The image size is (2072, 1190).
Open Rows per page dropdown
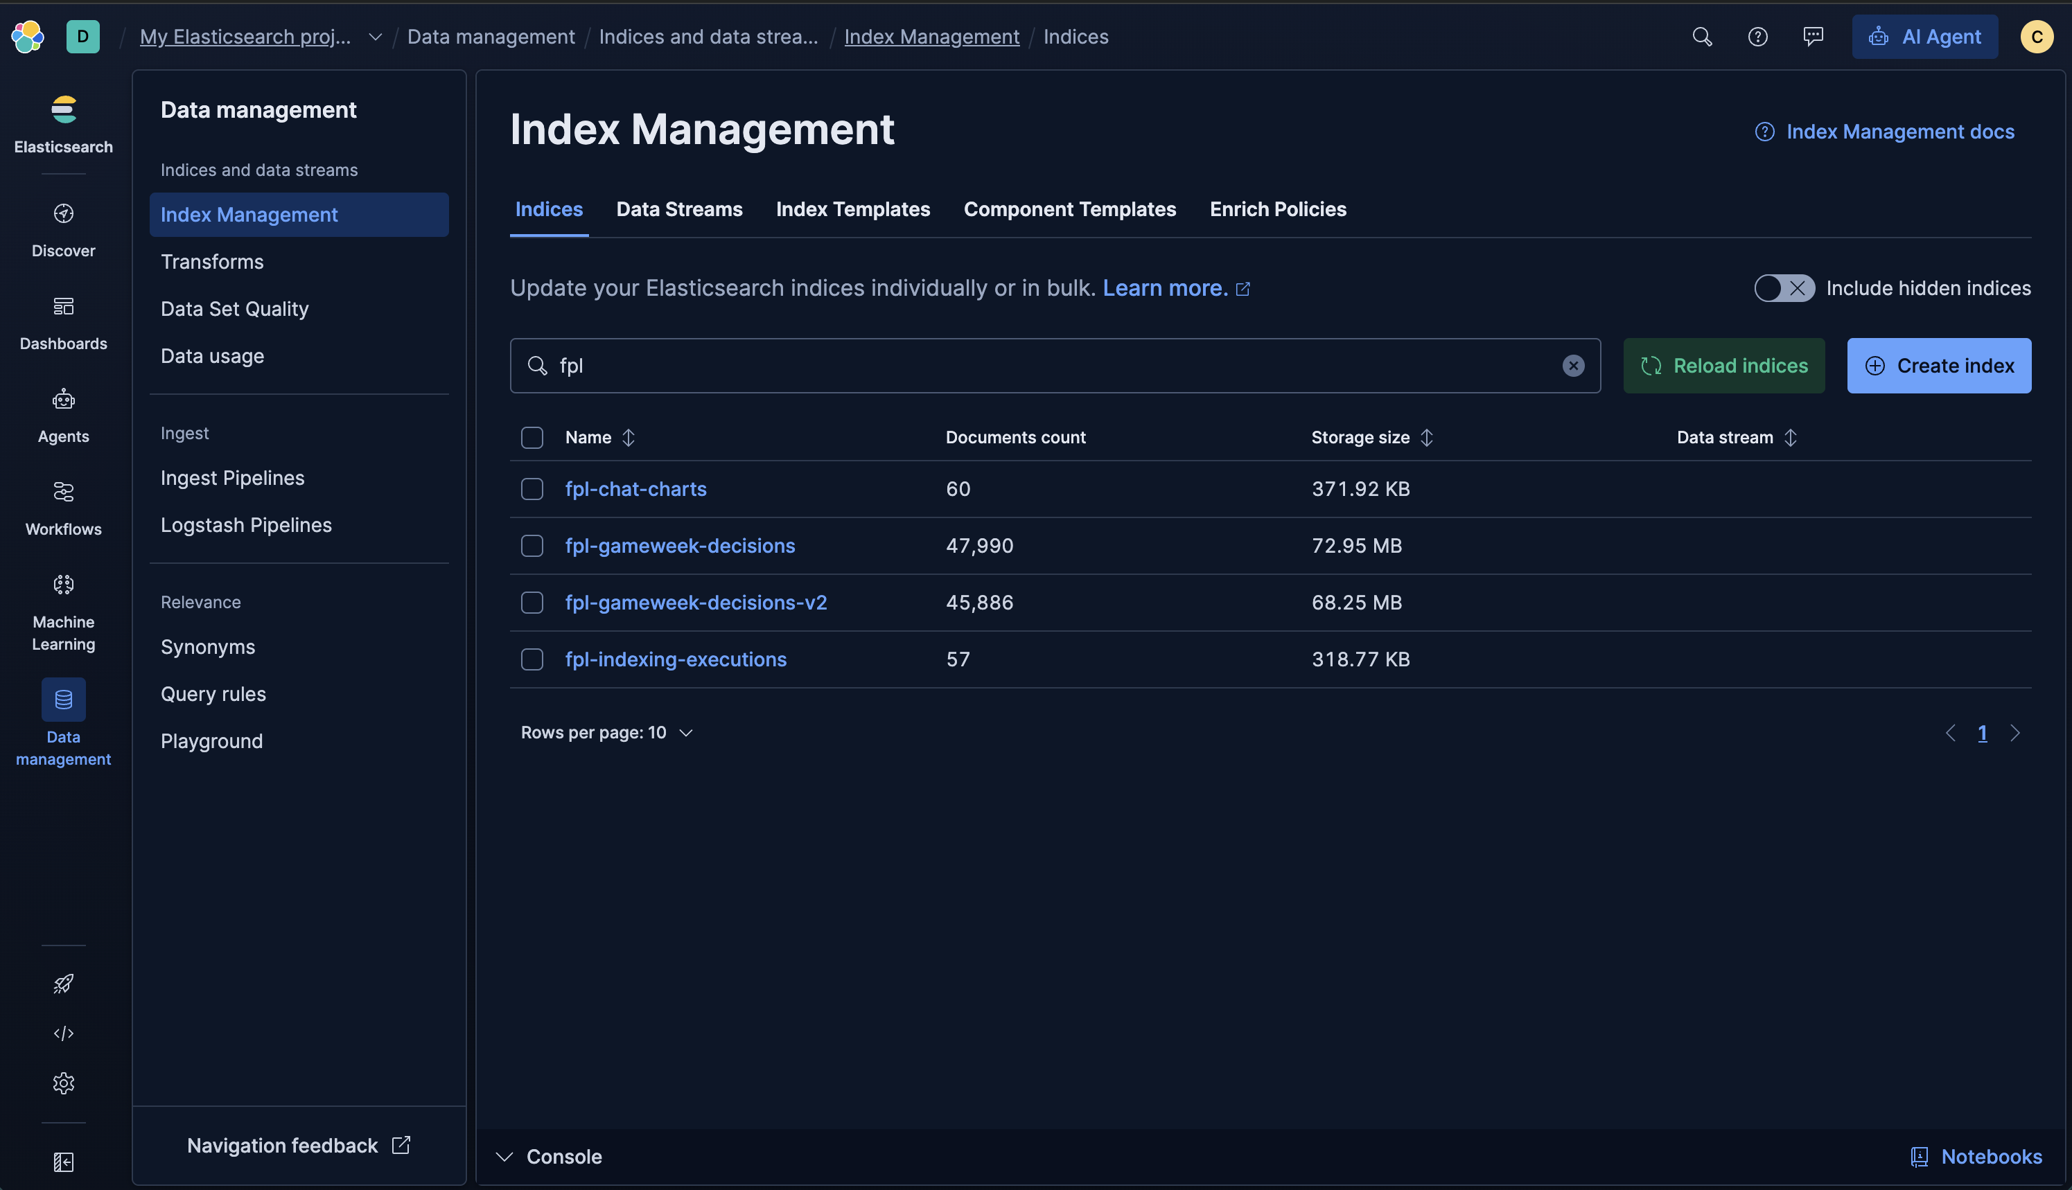606,732
